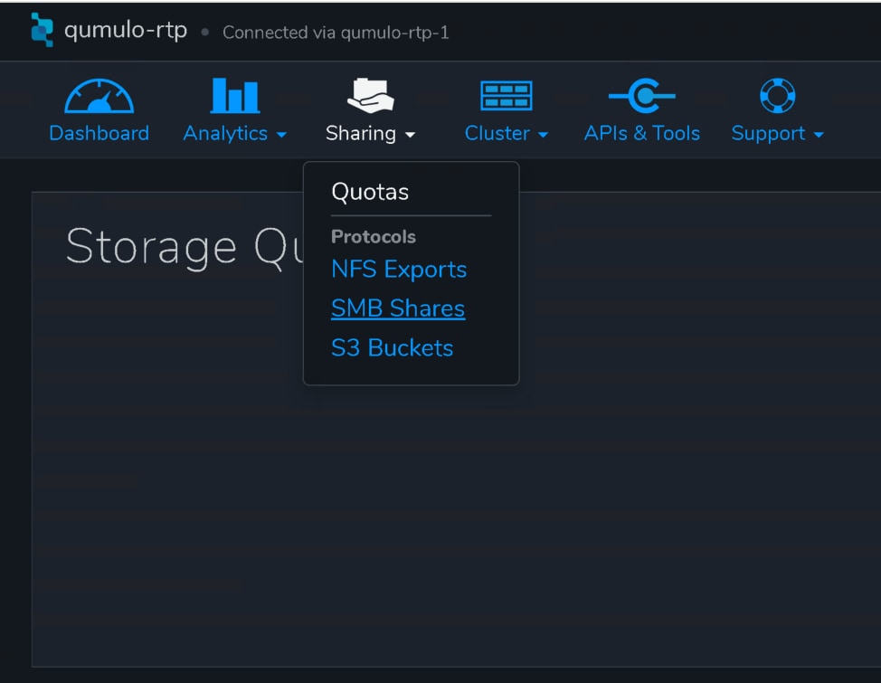This screenshot has height=683, width=881.
Task: Click the Support lifebuoy icon
Action: [x=778, y=96]
